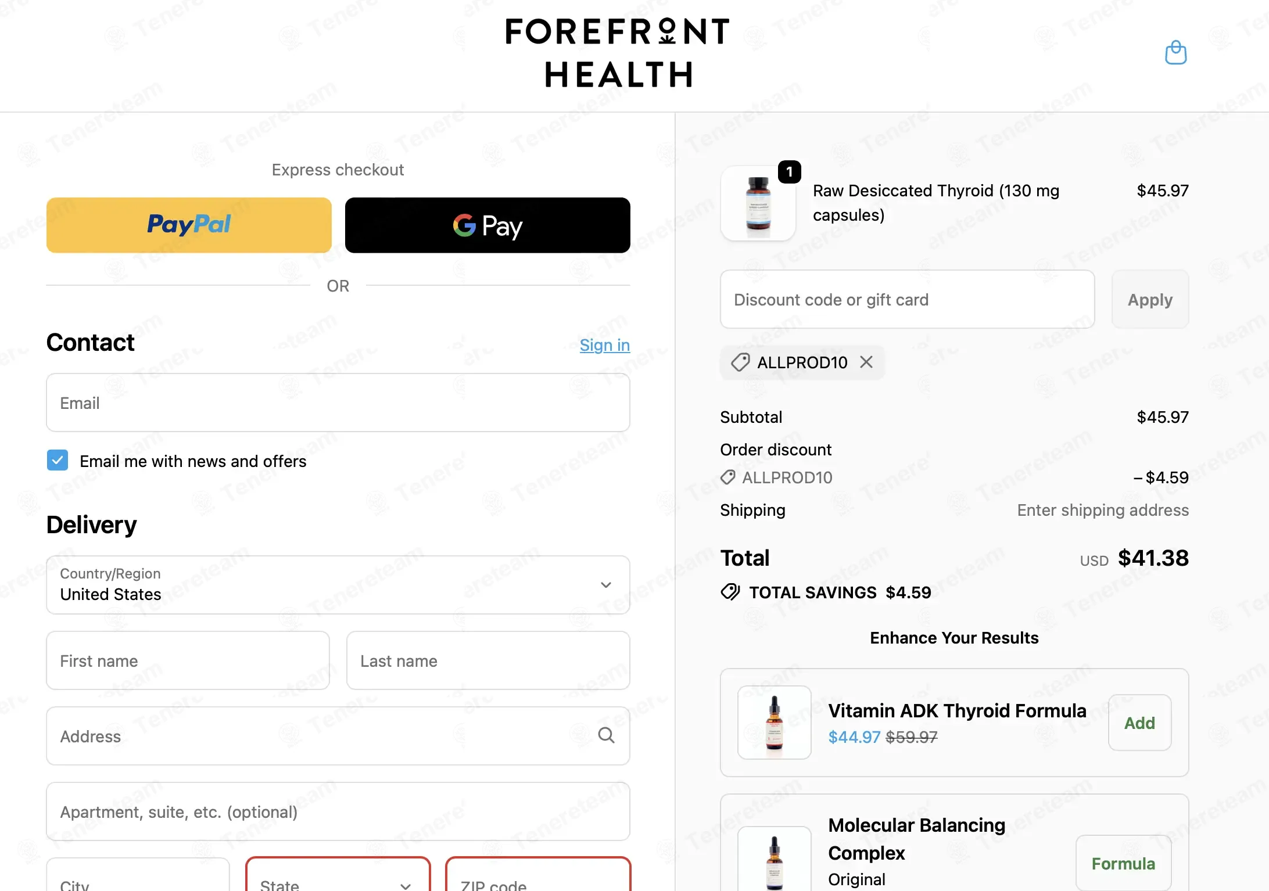Screen dimensions: 1269x891
Task: Remove the ALLPROD10 discount code tag
Action: (866, 362)
